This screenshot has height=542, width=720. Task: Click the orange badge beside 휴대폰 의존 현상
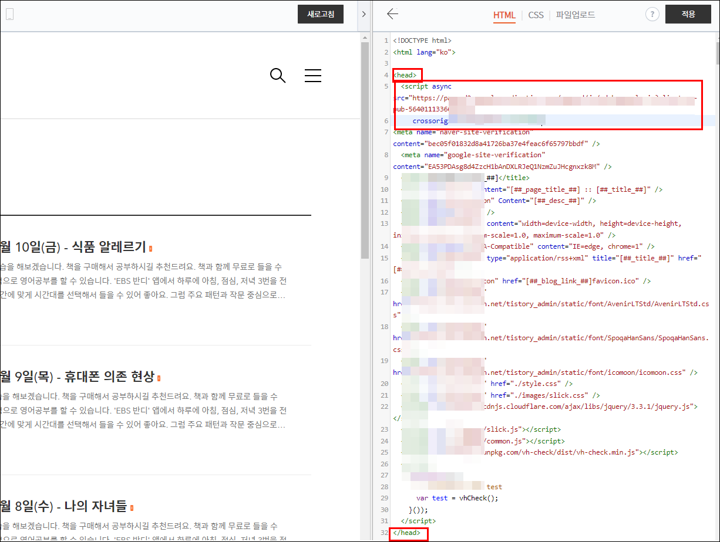pyautogui.click(x=159, y=378)
